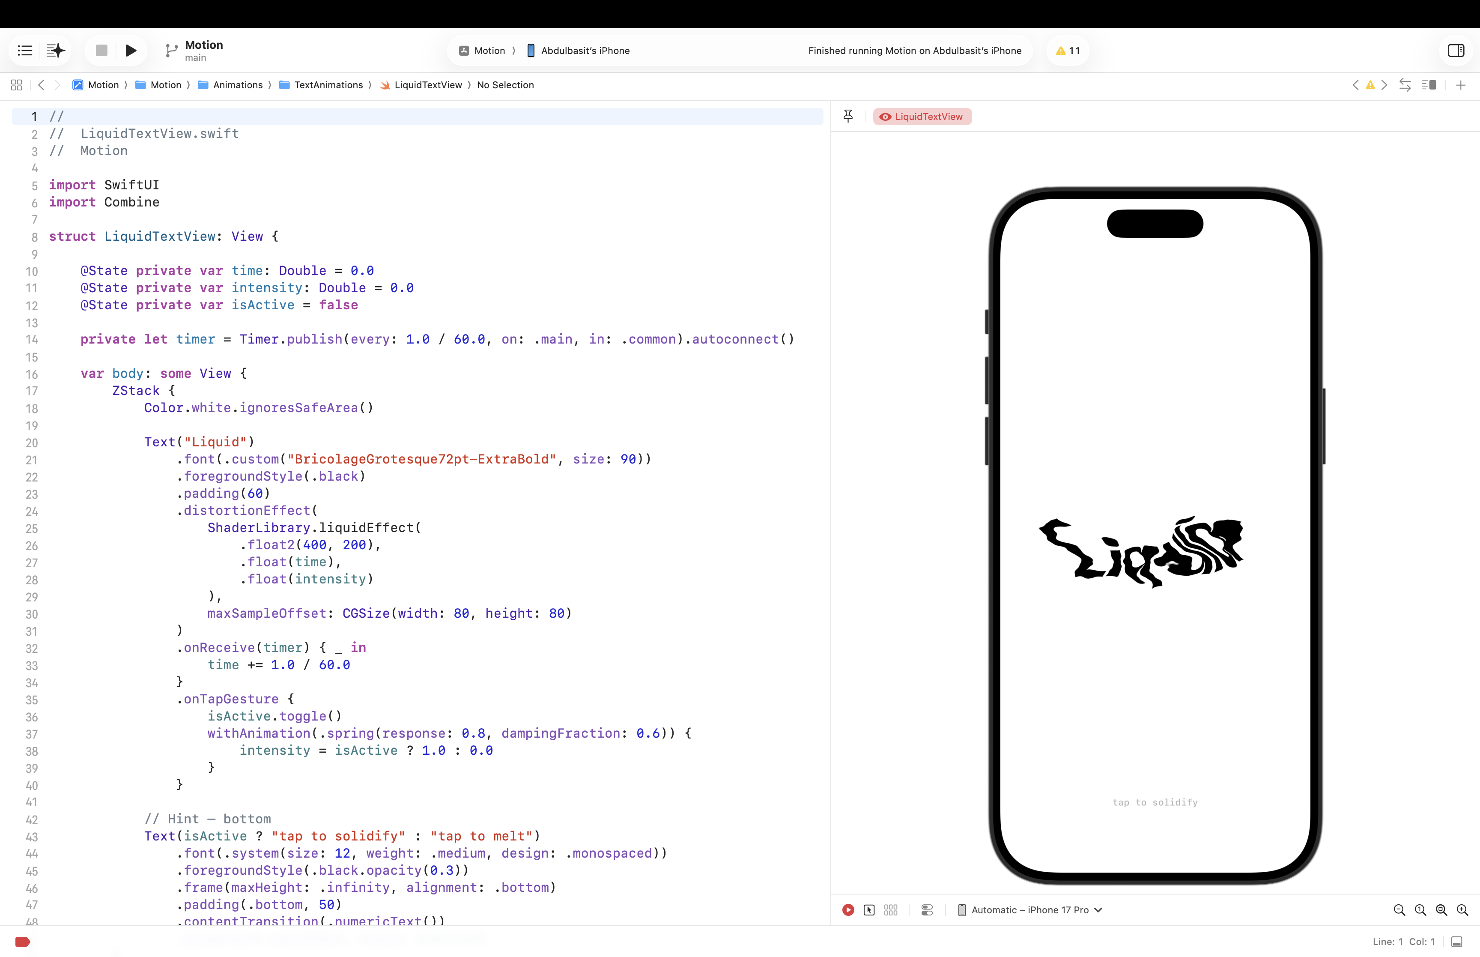The width and height of the screenshot is (1480, 957).
Task: Open the related items grid menu
Action: 17,85
